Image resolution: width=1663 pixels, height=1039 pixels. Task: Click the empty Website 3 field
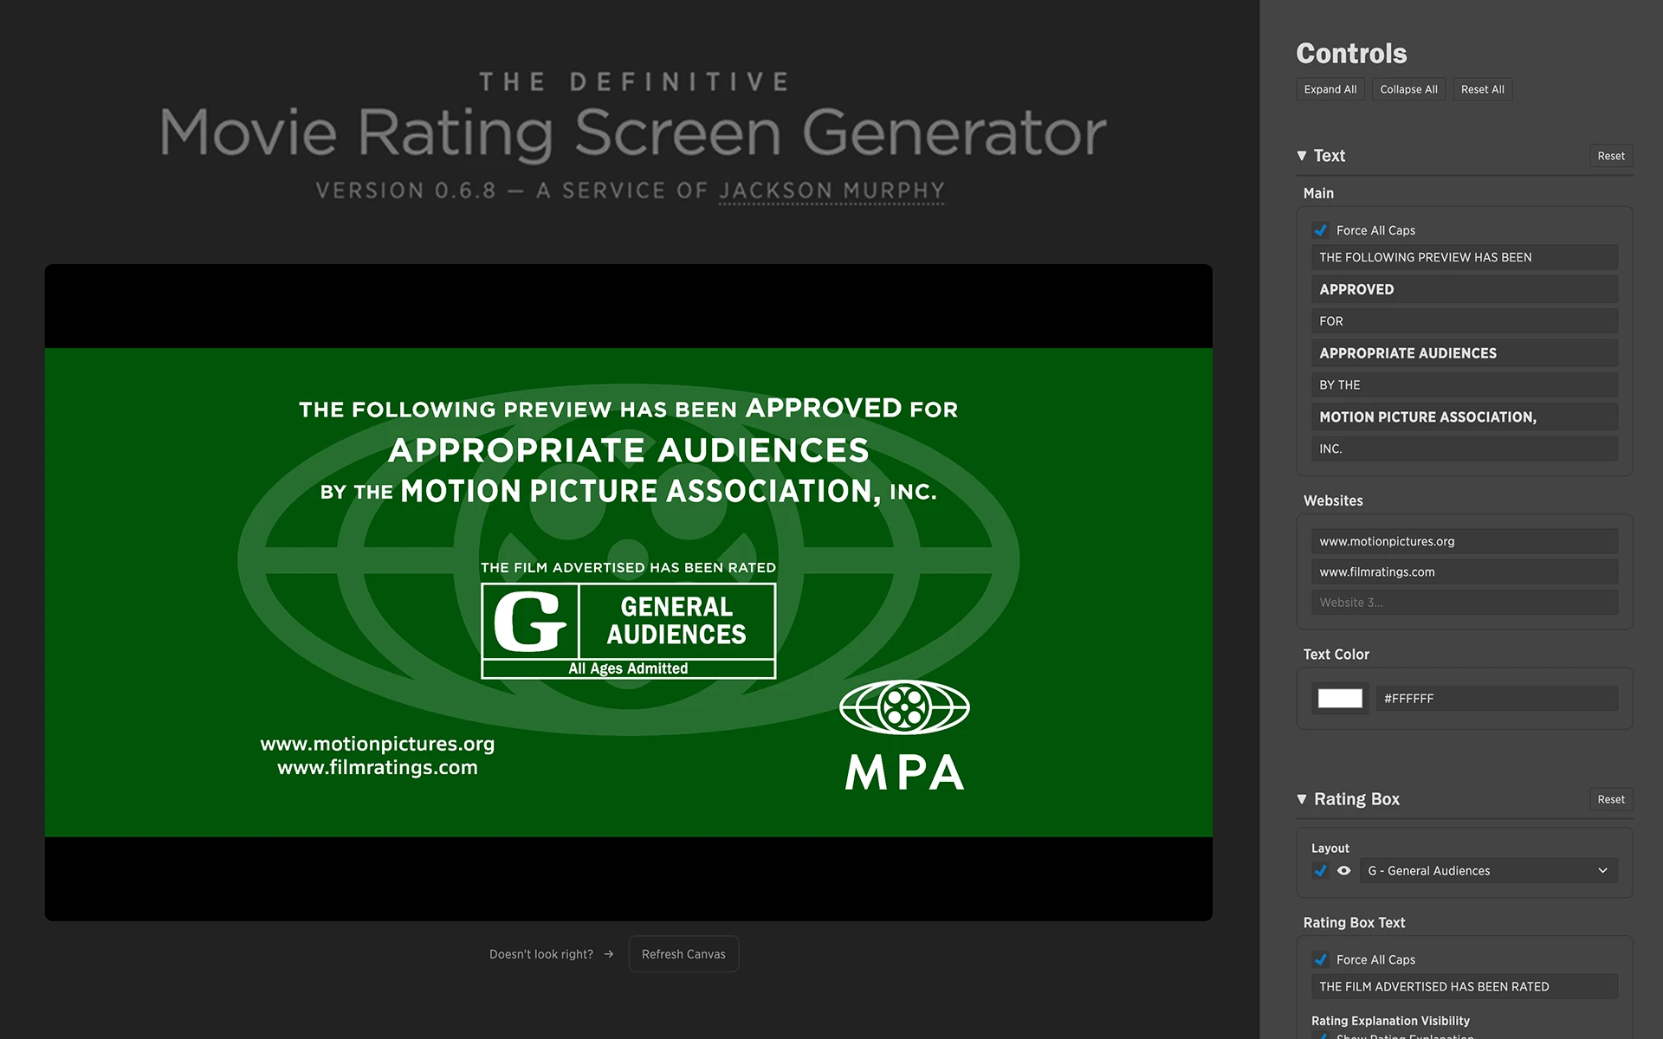pyautogui.click(x=1464, y=603)
